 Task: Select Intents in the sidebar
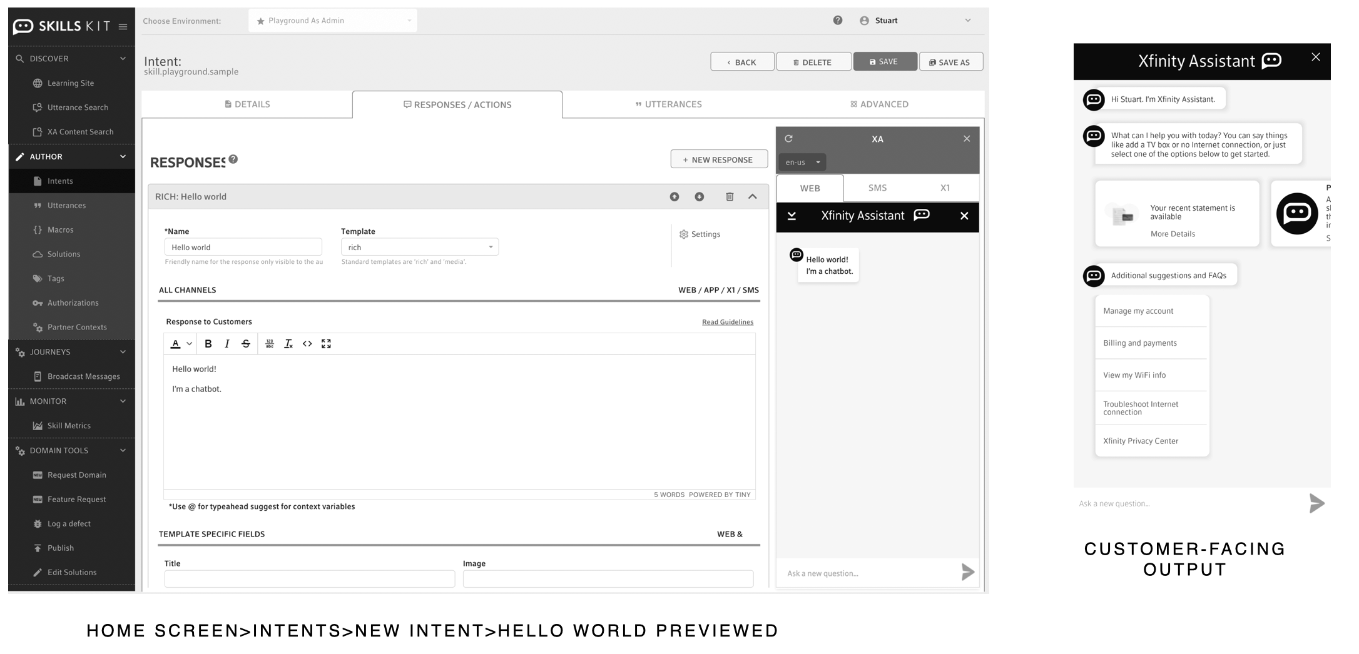tap(71, 181)
